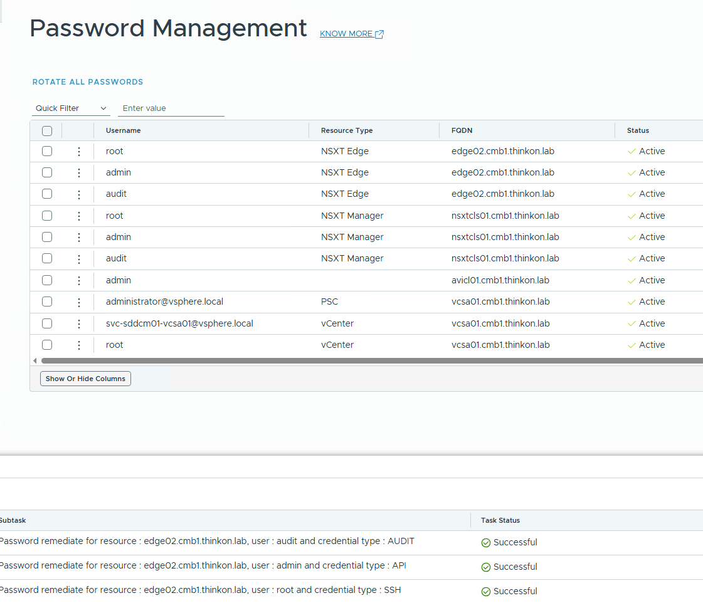Open actions menu for audit NSXT Manager row
This screenshot has width=703, height=603.
79,258
